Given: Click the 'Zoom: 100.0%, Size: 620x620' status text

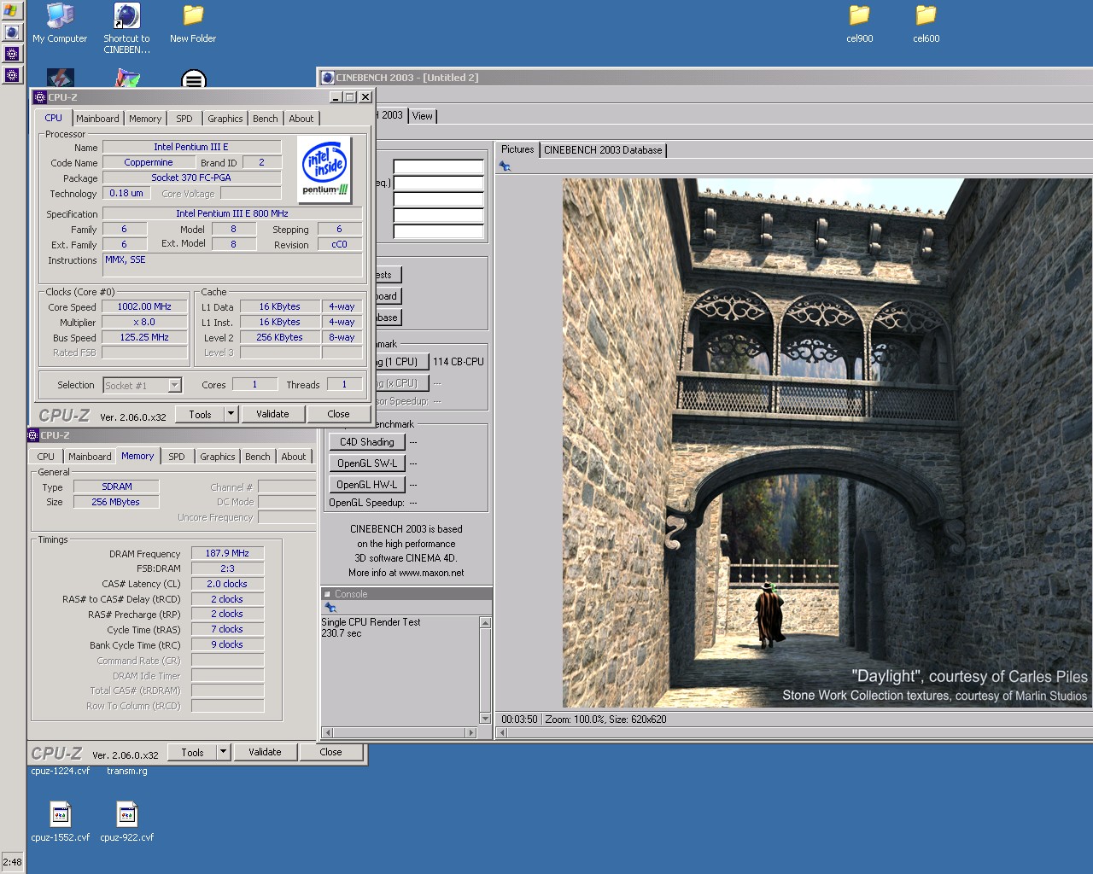Looking at the screenshot, I should (605, 720).
